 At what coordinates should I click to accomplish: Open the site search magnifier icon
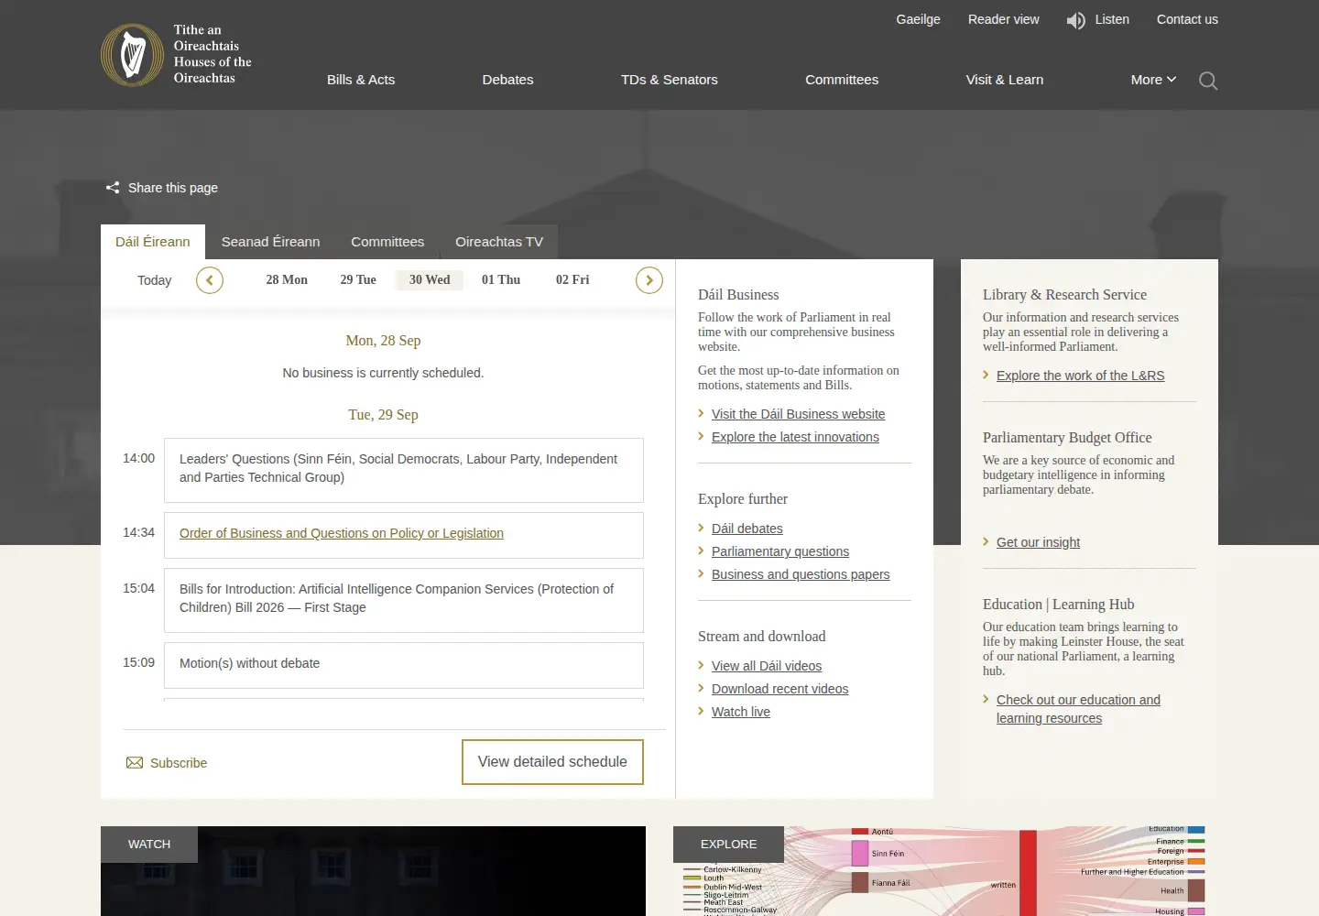1208,81
